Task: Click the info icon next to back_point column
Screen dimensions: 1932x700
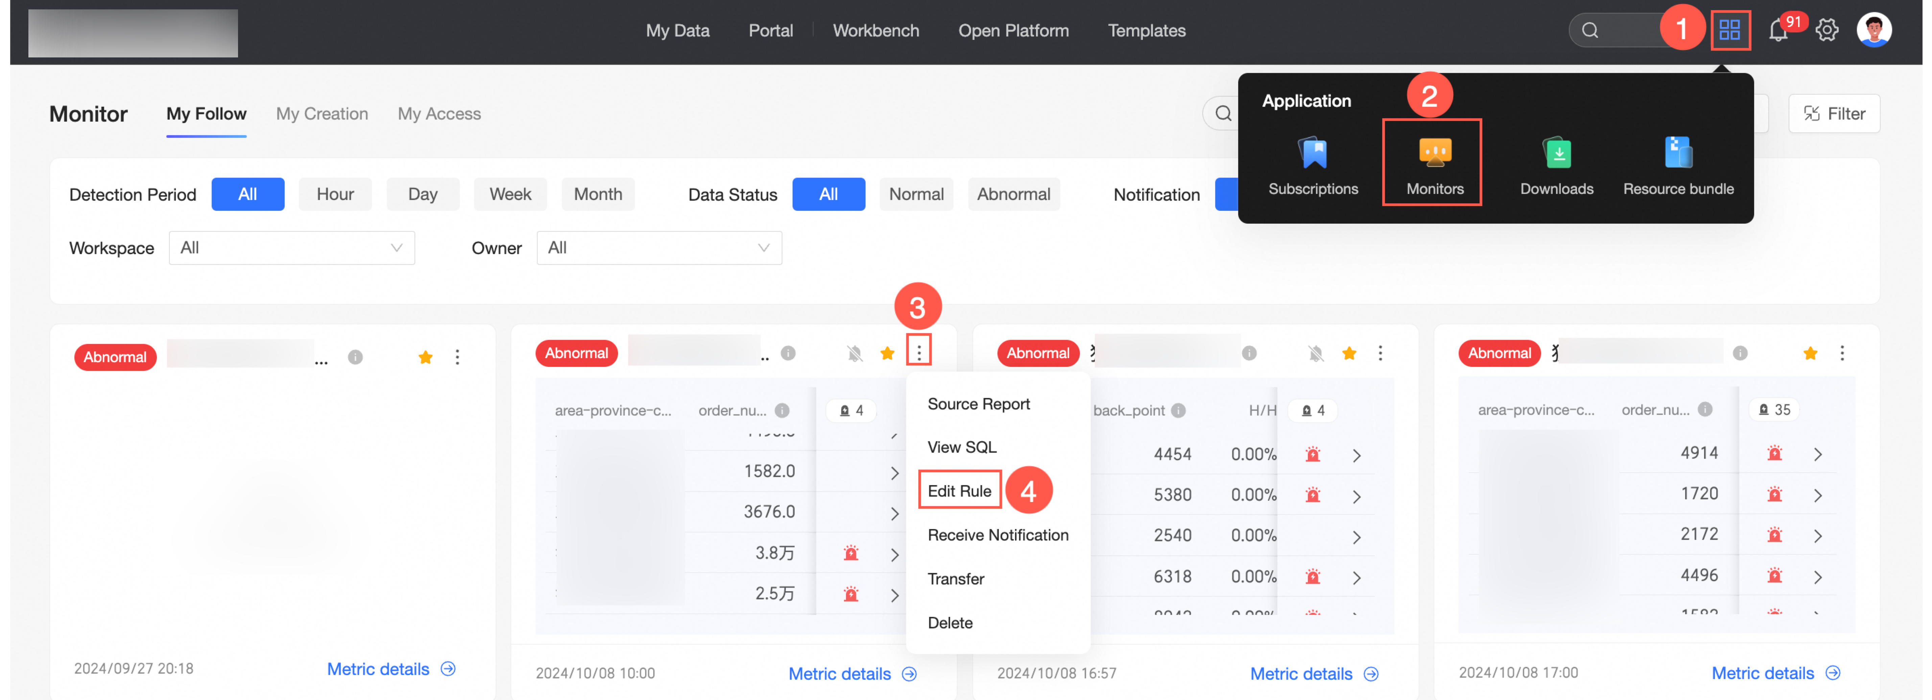Action: 1178,411
